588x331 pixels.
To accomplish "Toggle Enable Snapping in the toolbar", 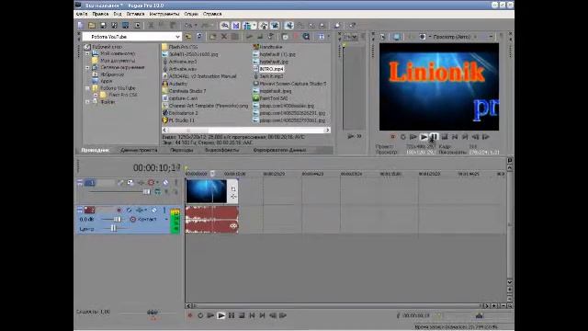I will (x=224, y=26).
